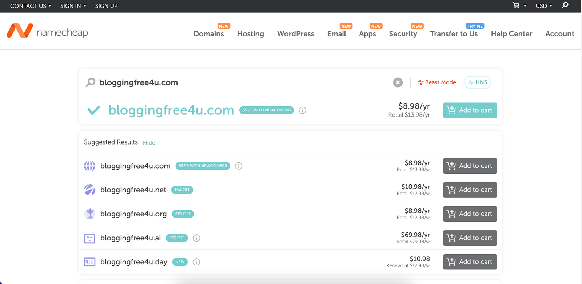The width and height of the screenshot is (582, 284).
Task: Click the $5.98 WITH NEWCOM598 badge on main result
Action: click(267, 110)
